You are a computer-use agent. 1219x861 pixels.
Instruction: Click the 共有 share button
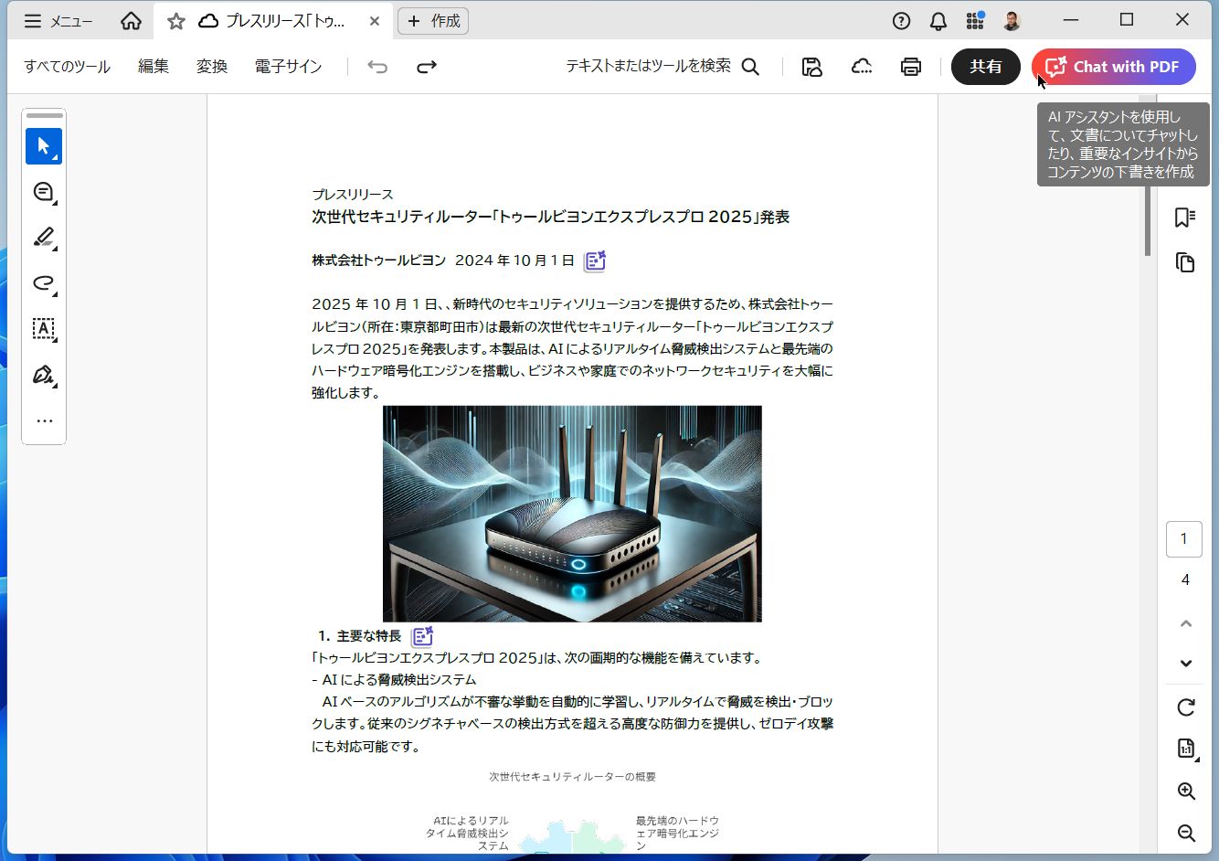click(986, 67)
